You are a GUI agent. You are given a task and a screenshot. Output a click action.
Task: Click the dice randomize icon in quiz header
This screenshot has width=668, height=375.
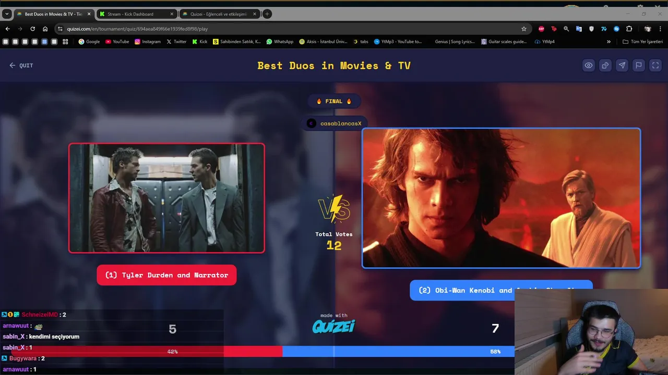(x=605, y=65)
